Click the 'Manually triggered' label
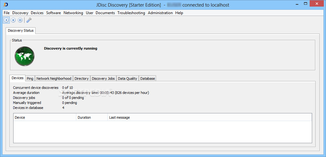The image size is (326, 157). coord(27,103)
